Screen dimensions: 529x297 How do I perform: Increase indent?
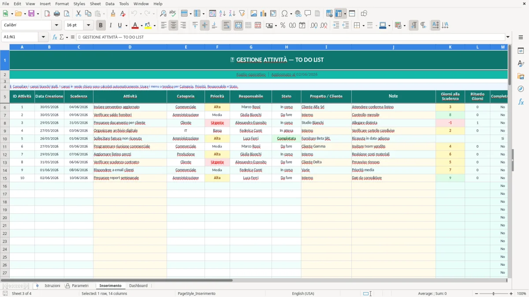[x=336, y=26]
